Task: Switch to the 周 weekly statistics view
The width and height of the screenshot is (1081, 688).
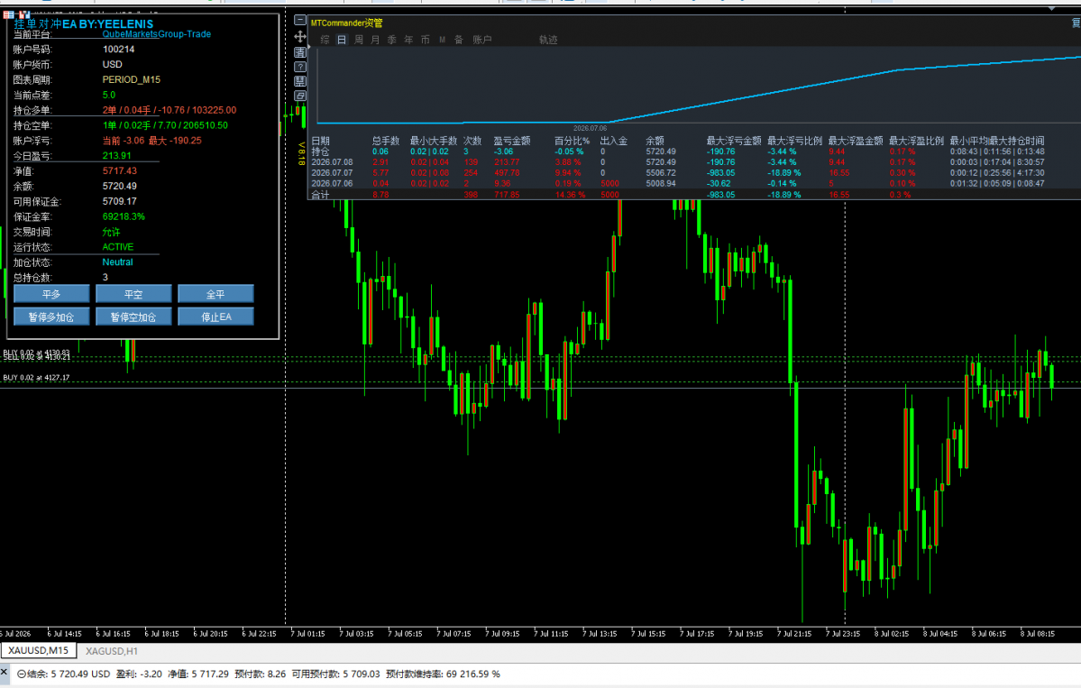Action: 359,40
